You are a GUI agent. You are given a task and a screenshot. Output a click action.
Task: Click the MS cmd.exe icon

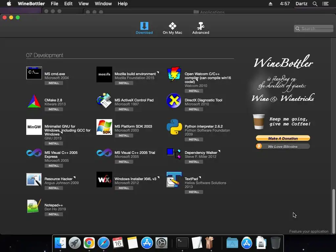tap(34, 73)
